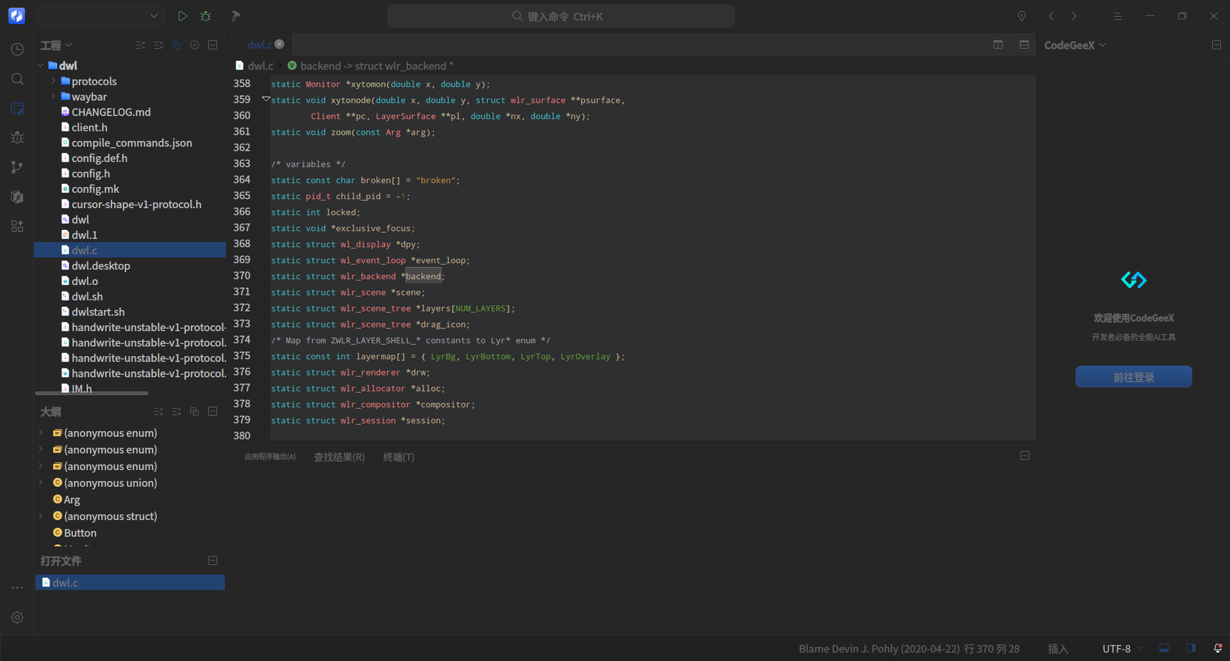This screenshot has width=1230, height=661.
Task: Switch to the 终端 tab
Action: point(398,457)
